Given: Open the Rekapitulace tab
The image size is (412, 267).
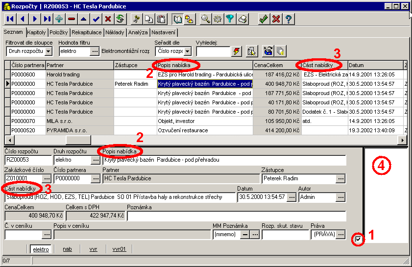Looking at the screenshot, I should point(86,32).
